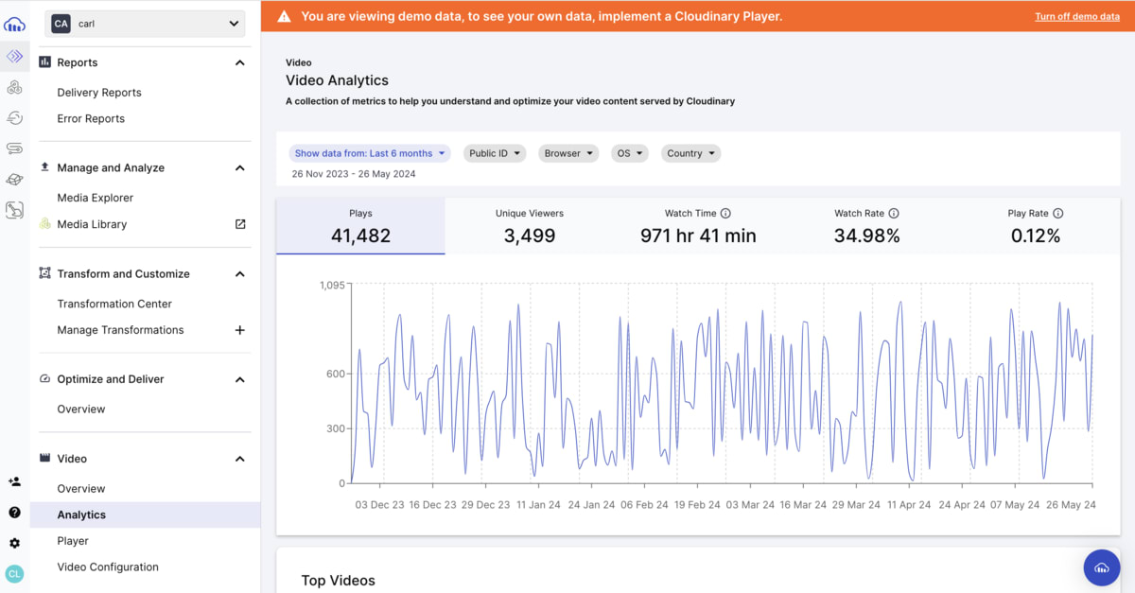Go to Transformation Center
Image resolution: width=1135 pixels, height=593 pixels.
point(114,304)
